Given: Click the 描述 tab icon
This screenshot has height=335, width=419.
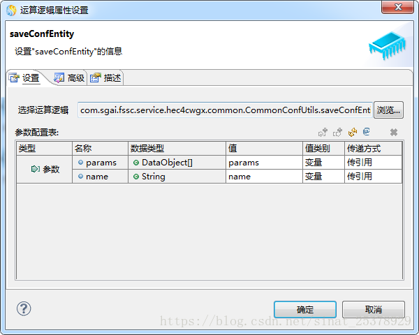Looking at the screenshot, I should click(96, 77).
